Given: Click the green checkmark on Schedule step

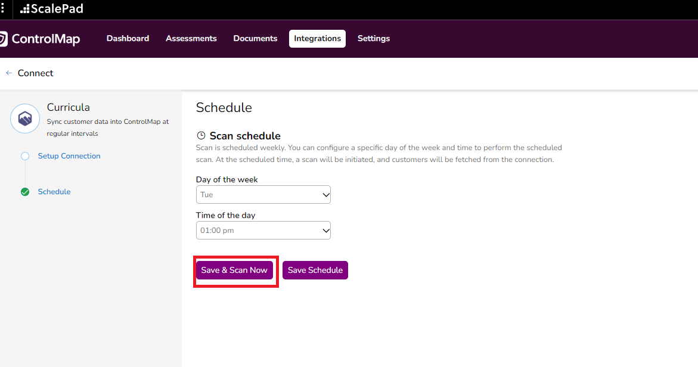Looking at the screenshot, I should (24, 192).
